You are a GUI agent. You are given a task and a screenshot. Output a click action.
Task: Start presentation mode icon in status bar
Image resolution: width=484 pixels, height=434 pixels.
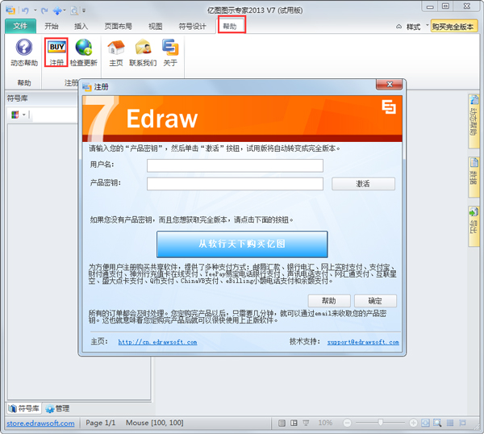click(x=306, y=423)
